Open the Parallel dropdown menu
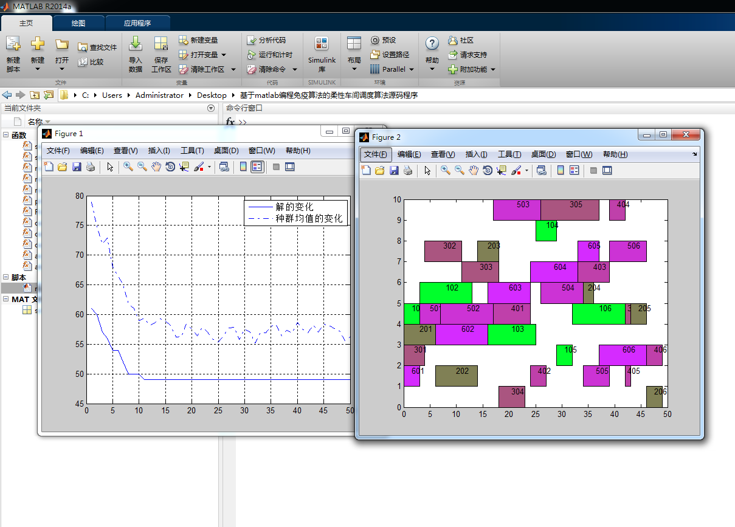Image resolution: width=735 pixels, height=527 pixels. (x=392, y=69)
